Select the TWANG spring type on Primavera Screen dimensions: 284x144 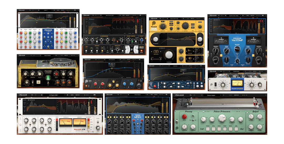[208, 129]
